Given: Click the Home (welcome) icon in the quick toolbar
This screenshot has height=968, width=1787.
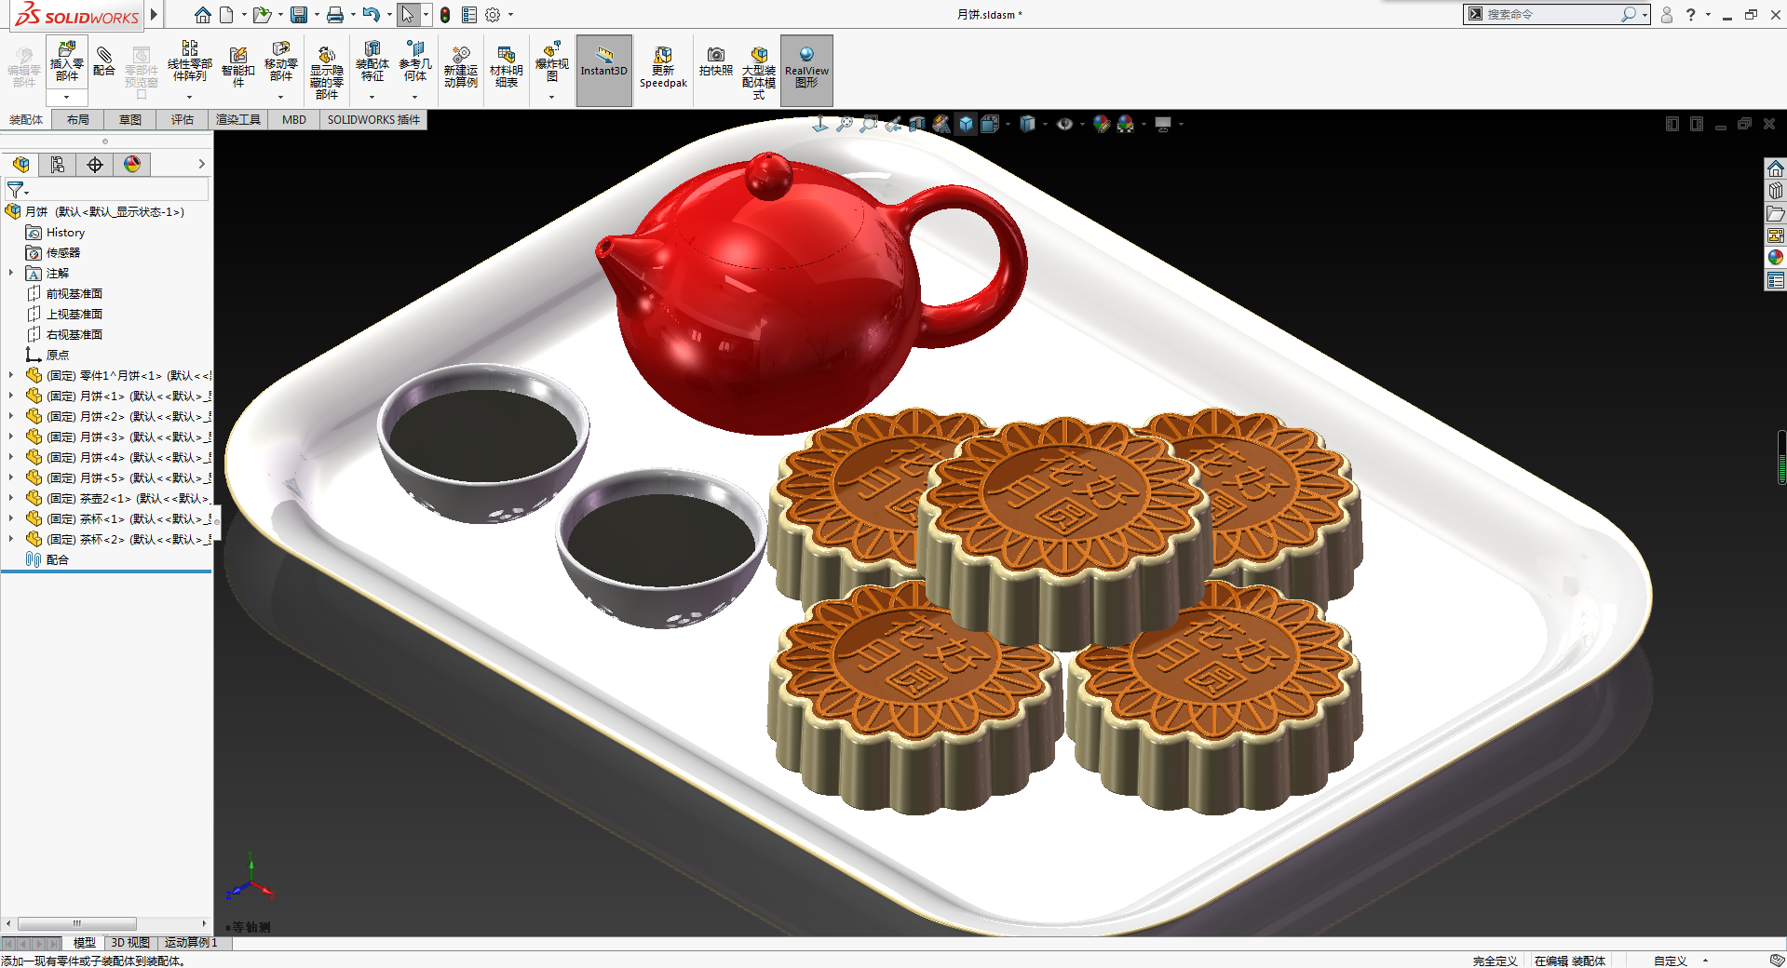Looking at the screenshot, I should (202, 15).
